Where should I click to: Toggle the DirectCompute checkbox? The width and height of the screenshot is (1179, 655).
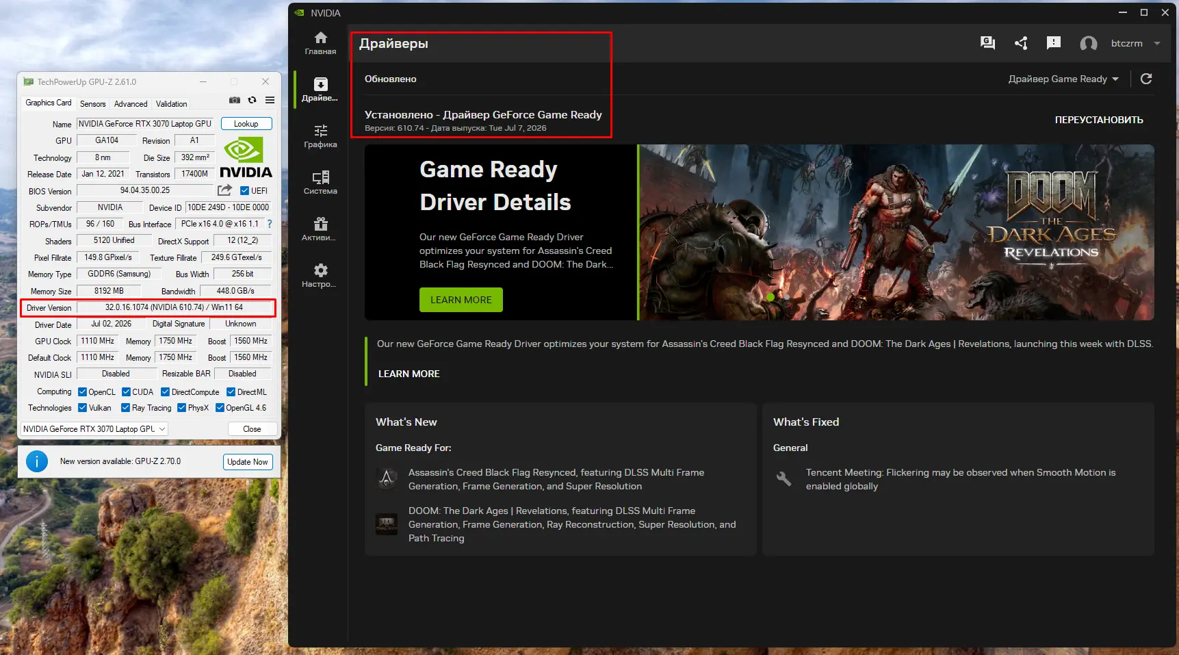coord(165,392)
